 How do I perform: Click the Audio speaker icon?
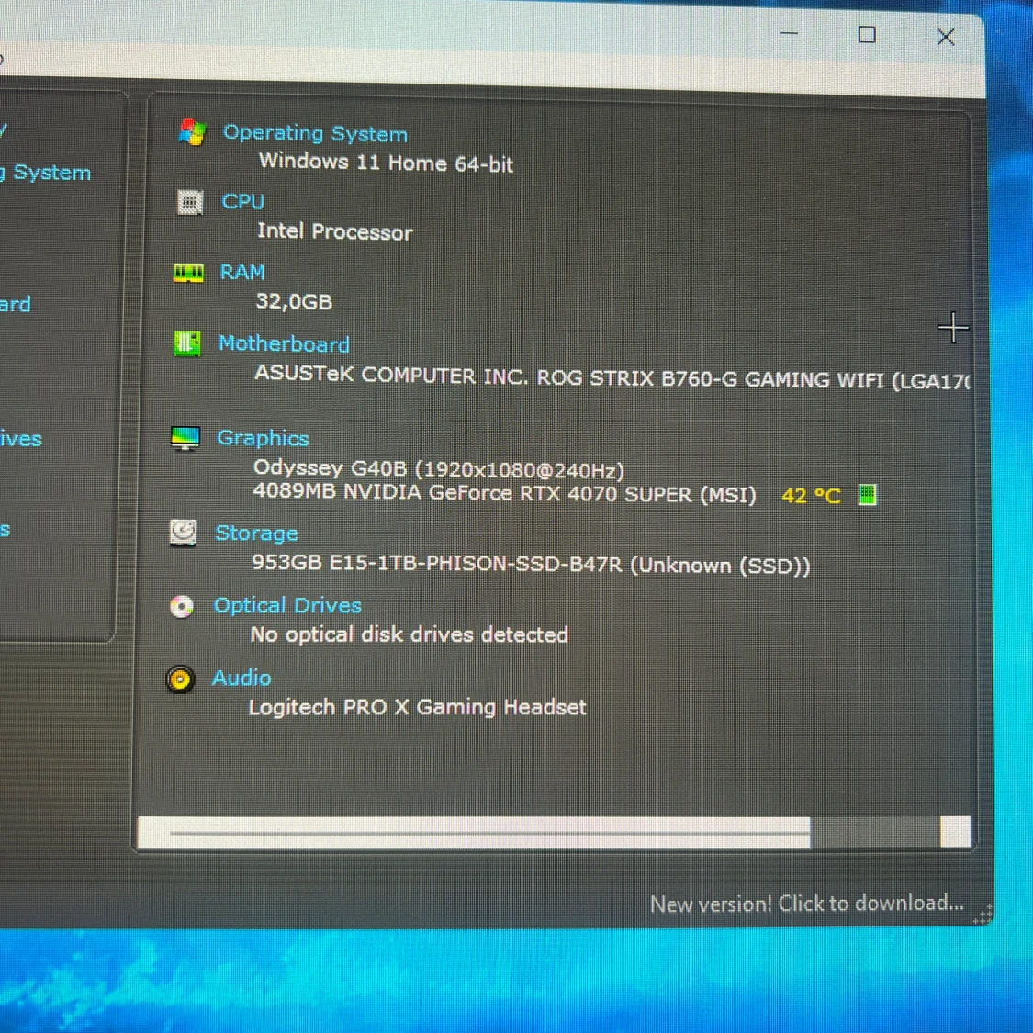click(x=180, y=679)
